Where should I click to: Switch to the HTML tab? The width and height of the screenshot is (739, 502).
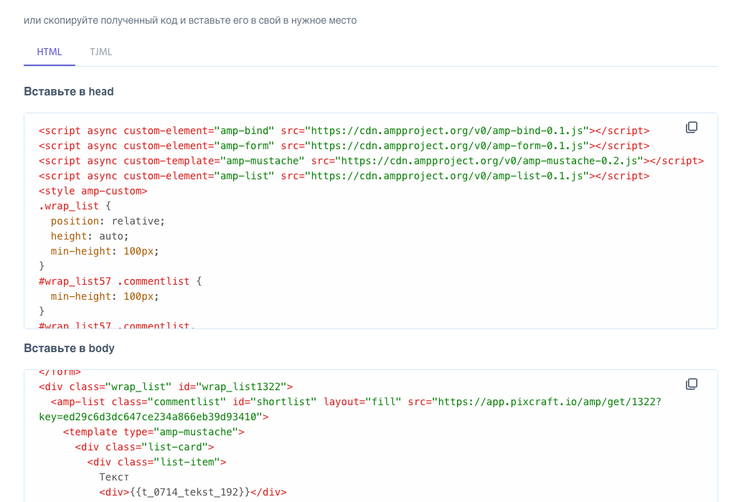(50, 52)
